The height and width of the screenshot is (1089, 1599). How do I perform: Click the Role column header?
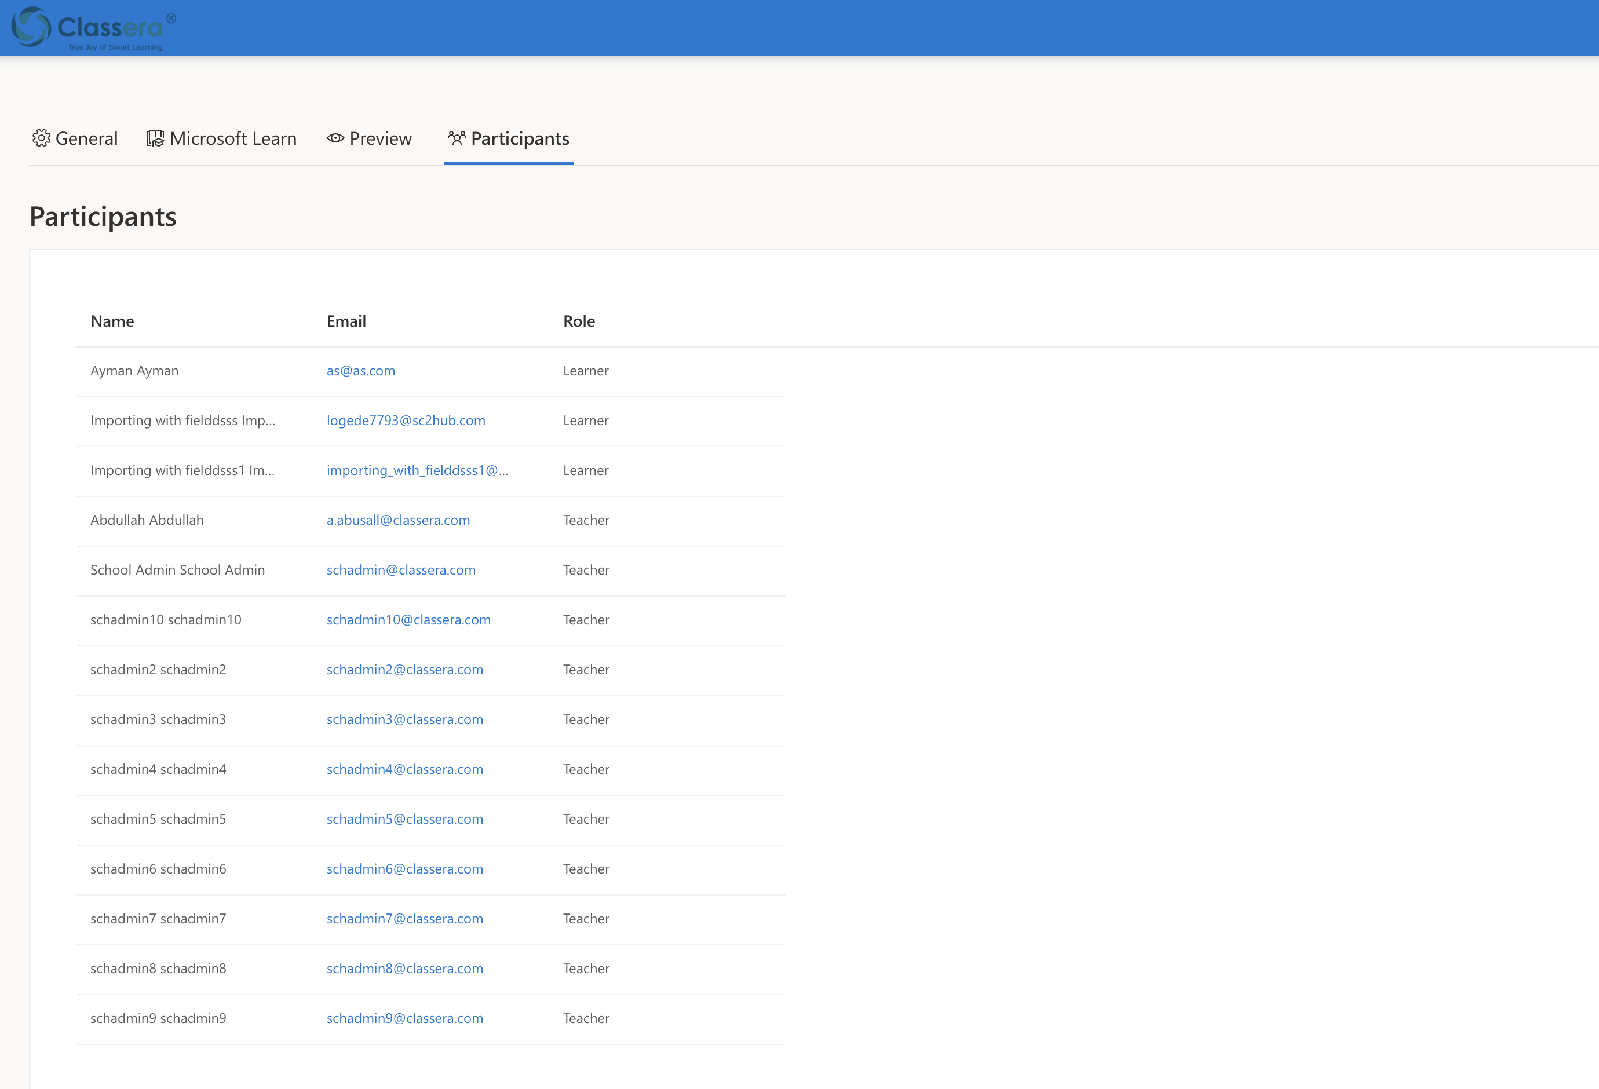(579, 321)
